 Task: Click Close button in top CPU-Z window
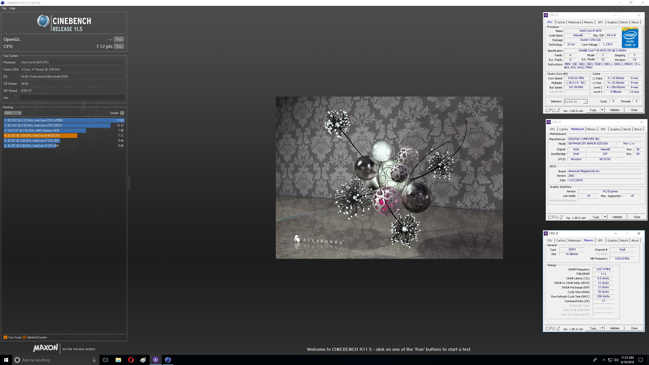[x=634, y=110]
